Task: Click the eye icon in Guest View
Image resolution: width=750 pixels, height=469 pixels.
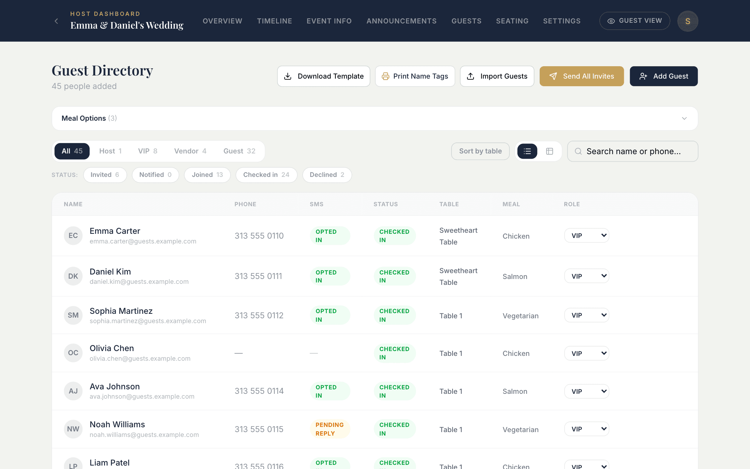Action: (x=611, y=21)
